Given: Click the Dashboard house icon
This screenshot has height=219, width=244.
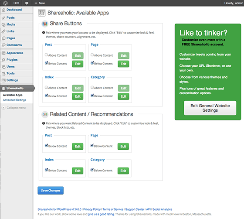Looking at the screenshot, I should pos(3,10).
